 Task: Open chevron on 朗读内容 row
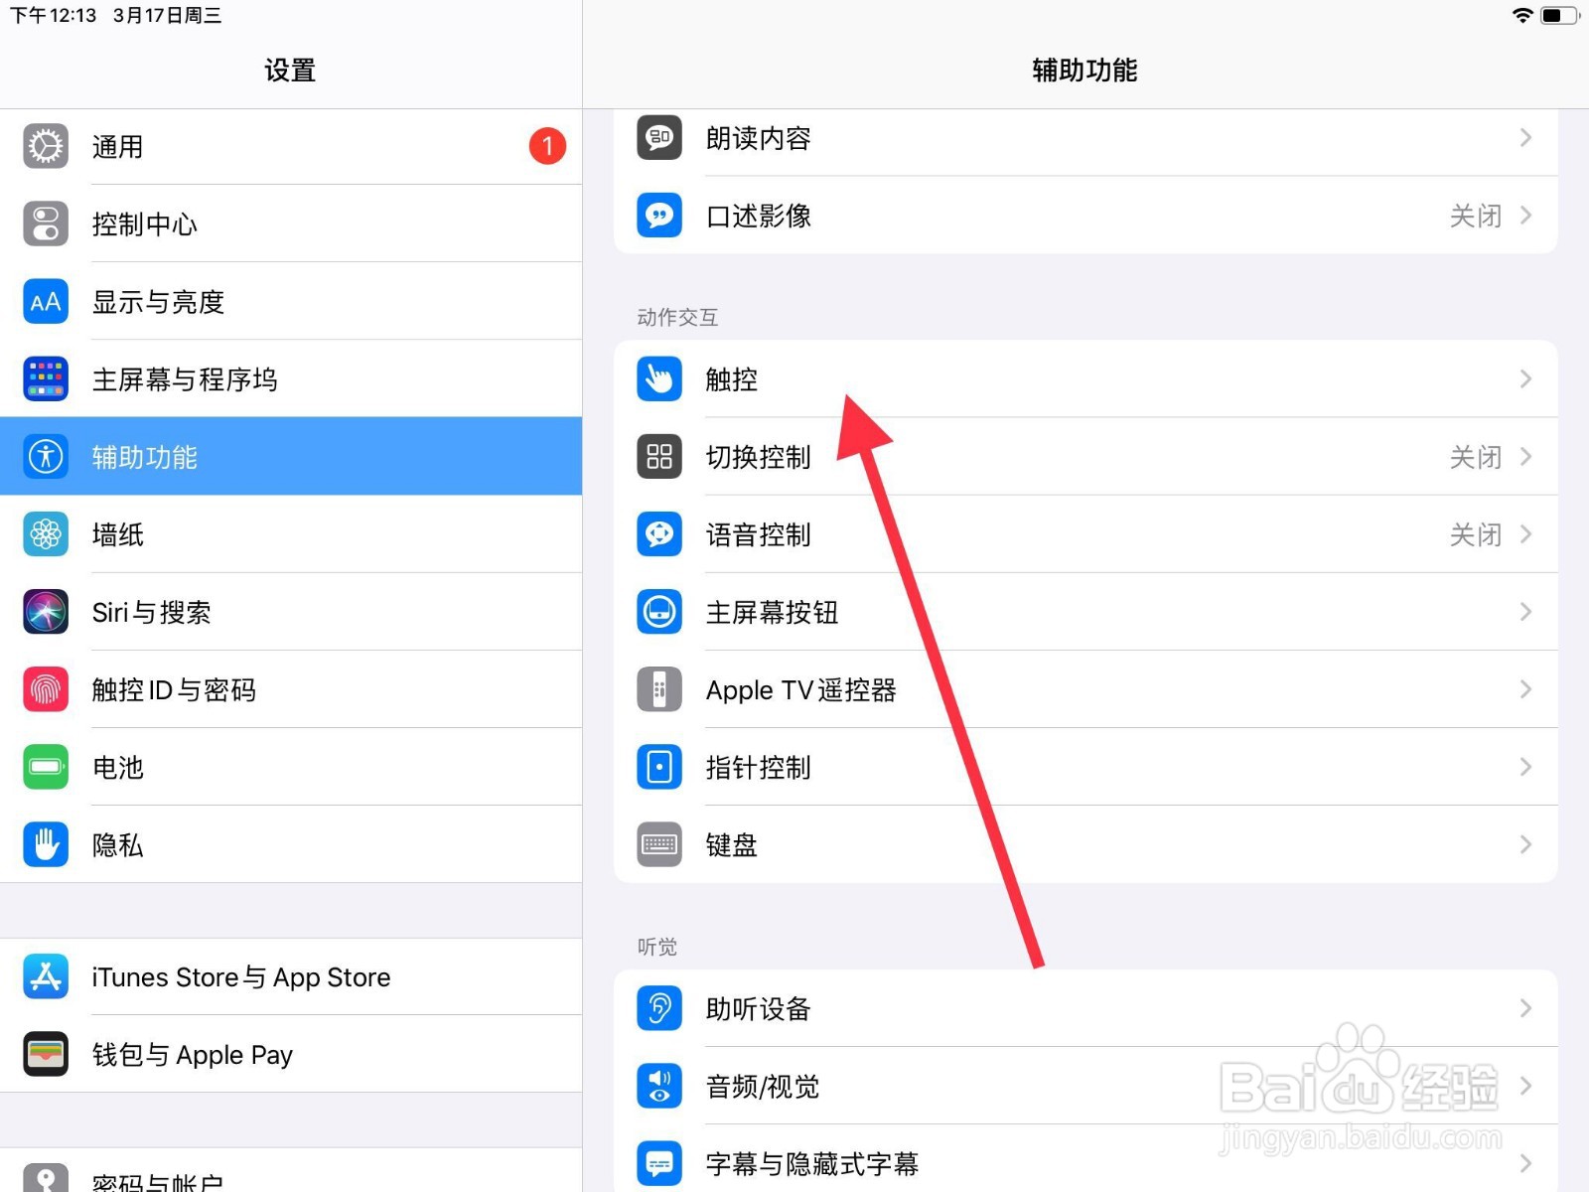(x=1526, y=137)
